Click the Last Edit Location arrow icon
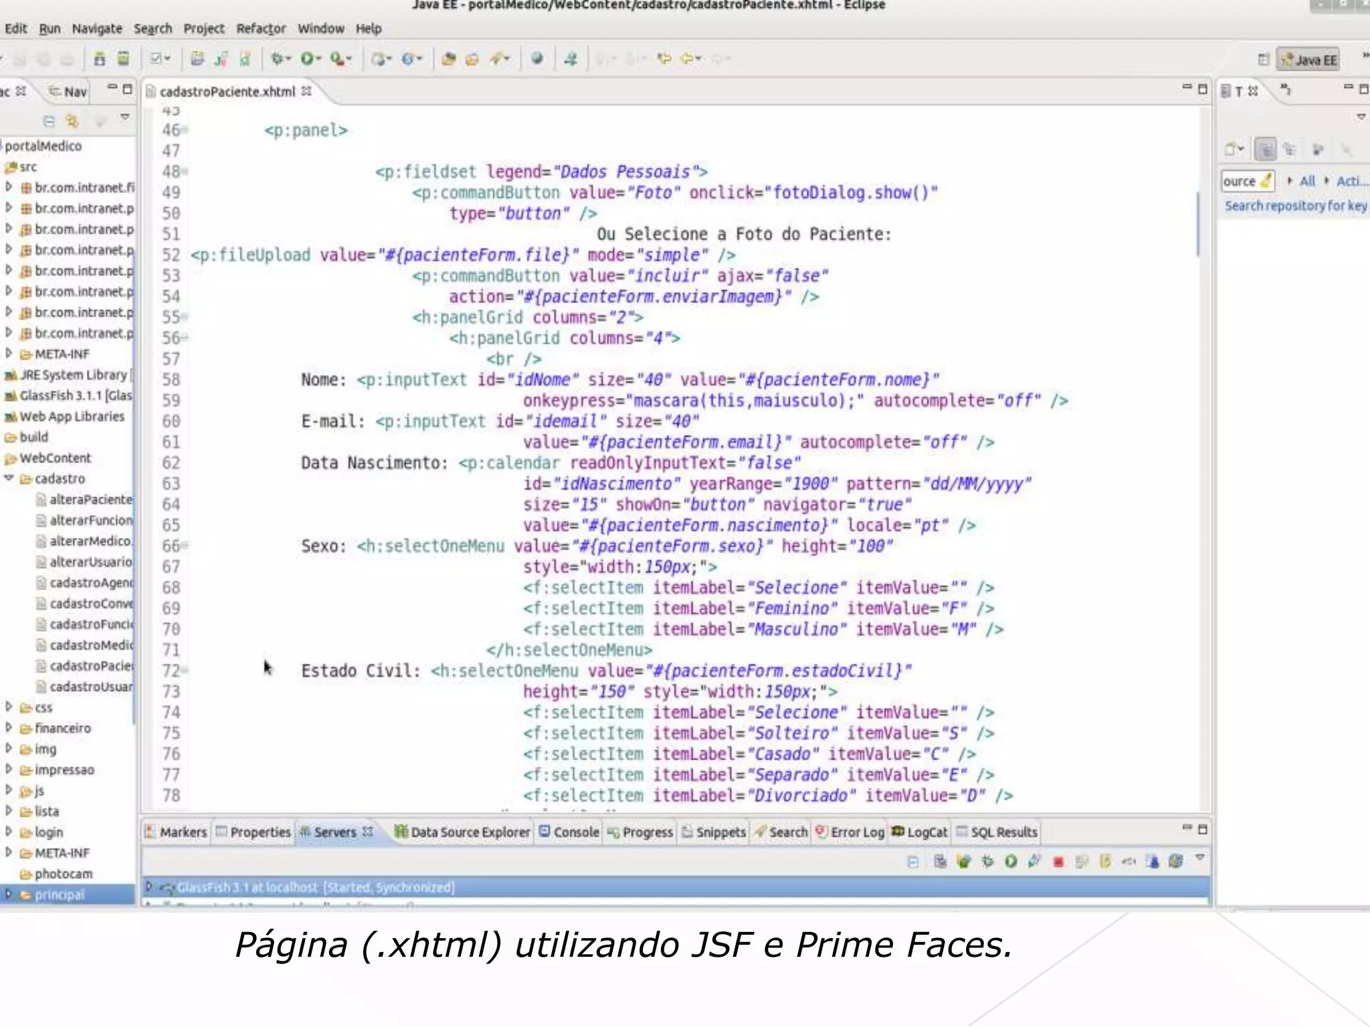The width and height of the screenshot is (1370, 1027). [664, 59]
